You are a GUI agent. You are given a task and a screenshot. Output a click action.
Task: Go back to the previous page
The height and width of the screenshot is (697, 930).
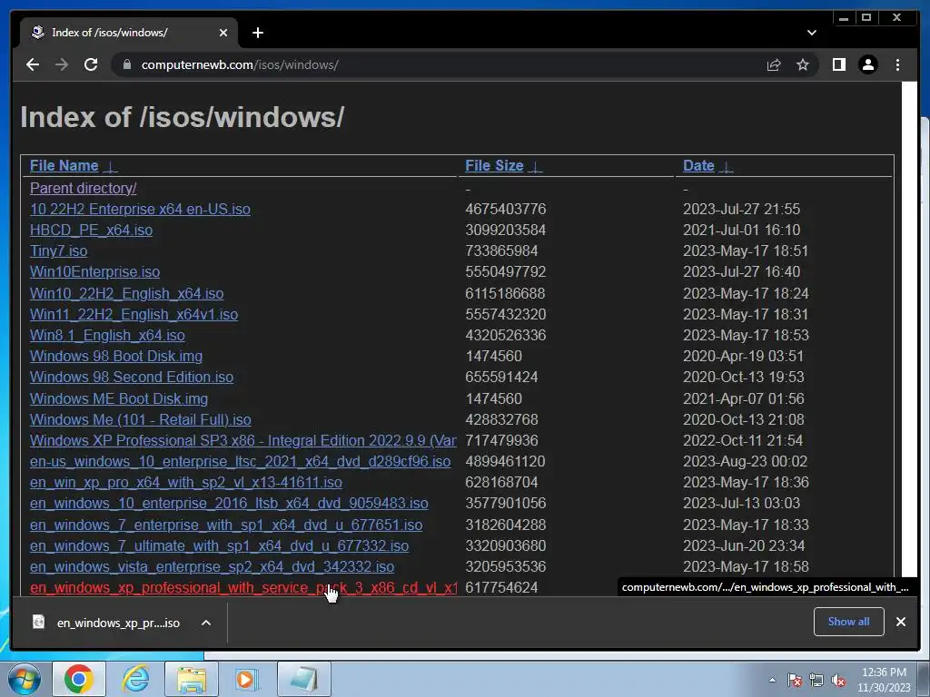[33, 64]
